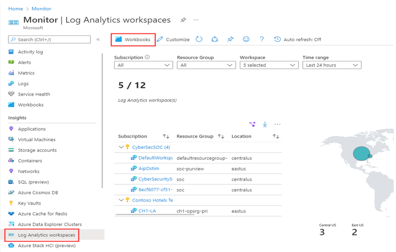Click the ch1-opsrg-pri resource group cell
396x252 pixels.
[192, 211]
